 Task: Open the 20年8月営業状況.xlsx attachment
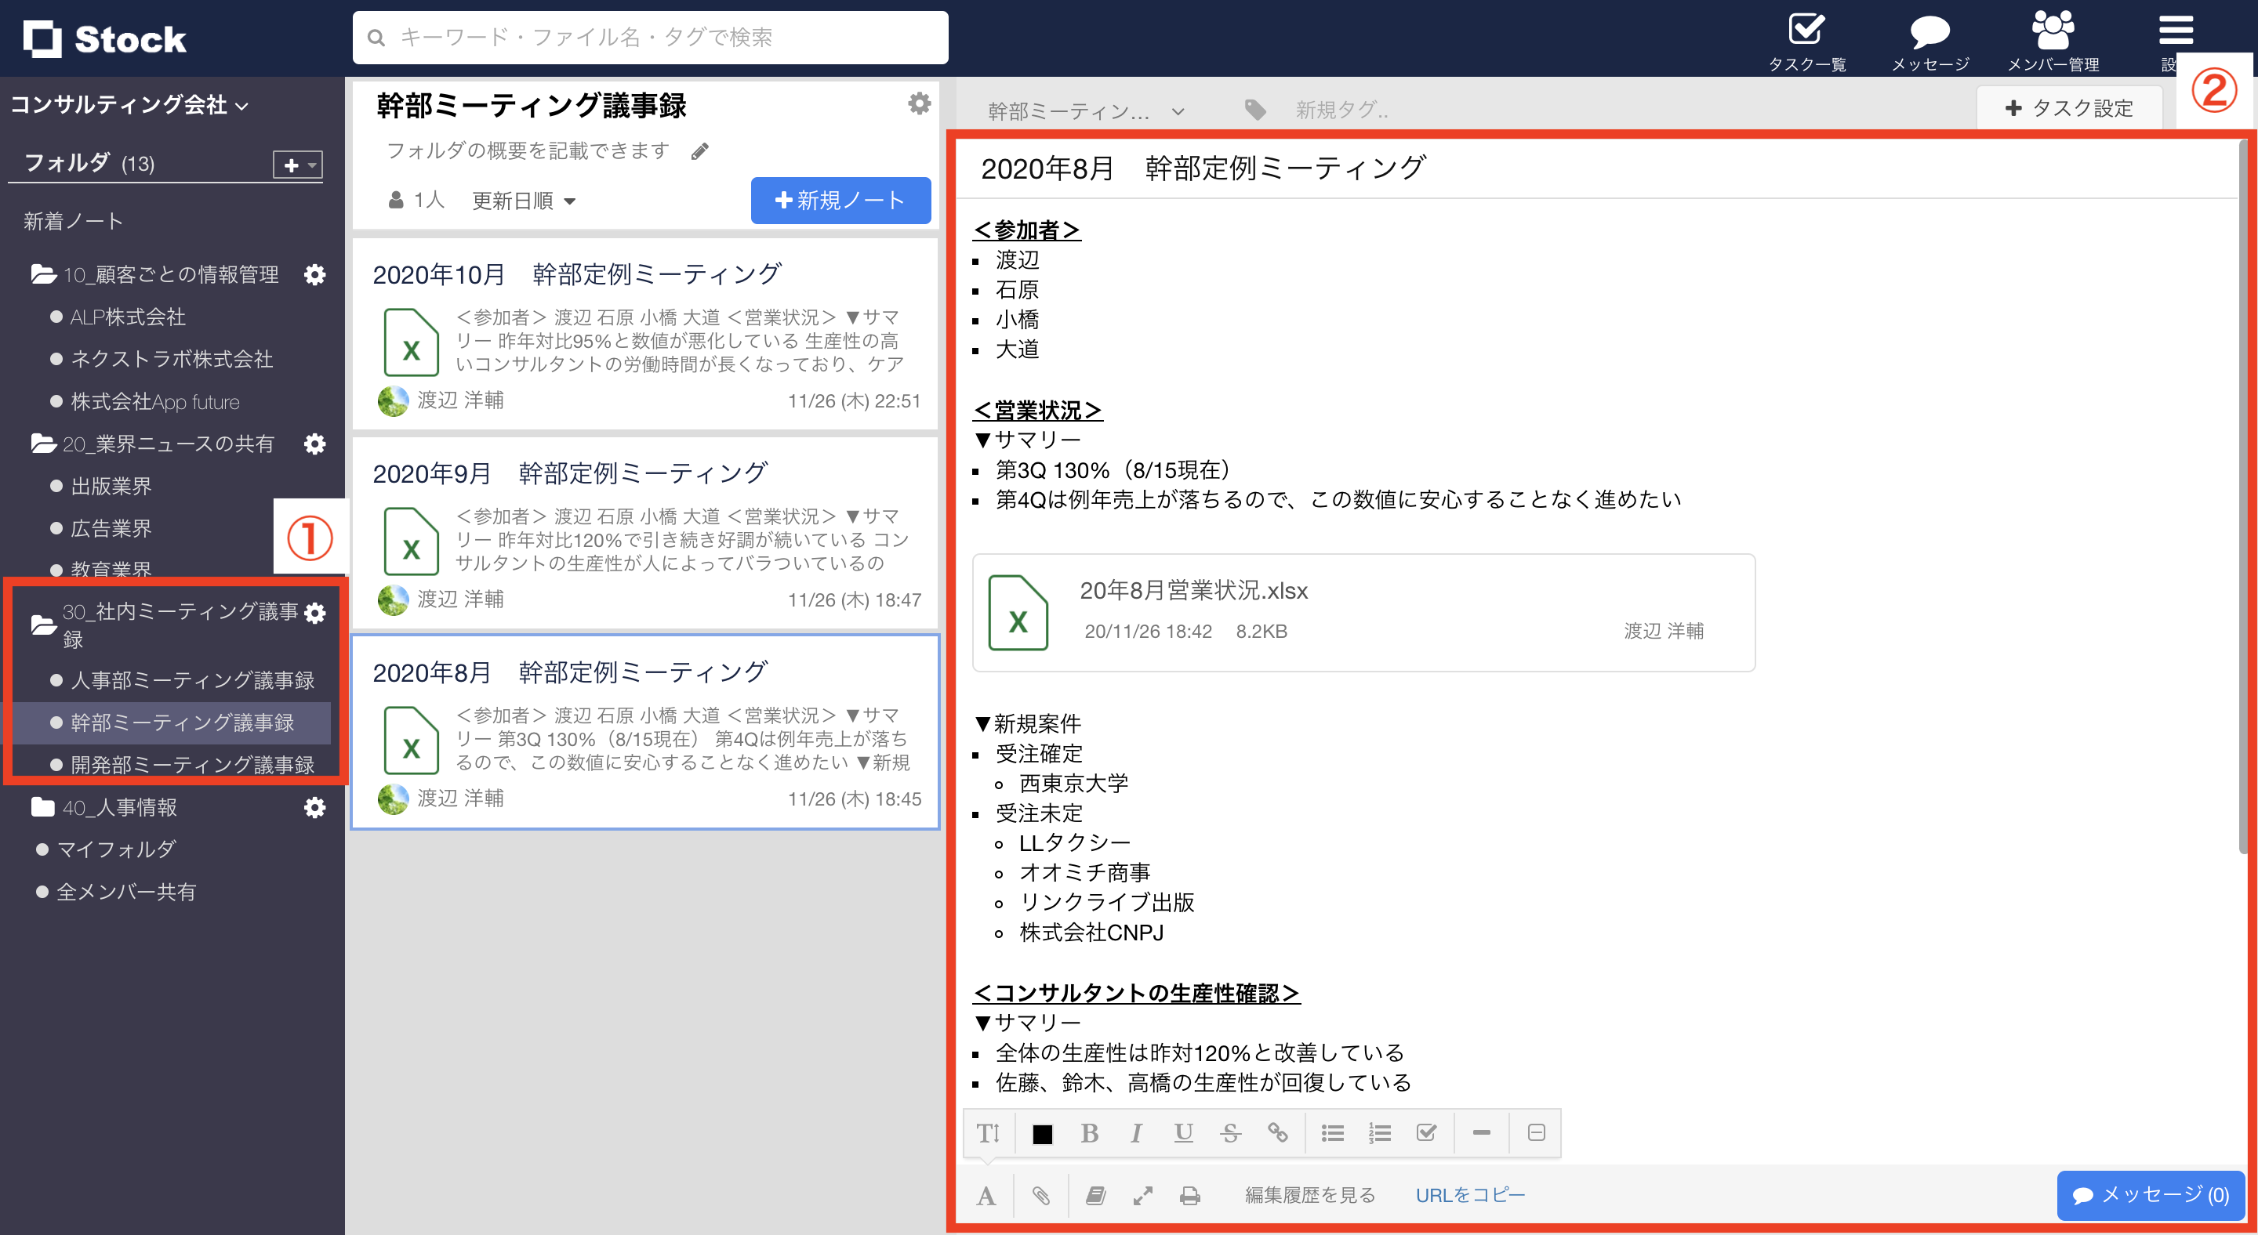click(1363, 612)
